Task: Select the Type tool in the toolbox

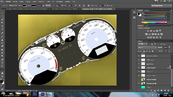Action: point(2,63)
